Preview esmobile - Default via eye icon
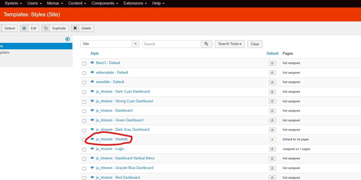 point(92,82)
